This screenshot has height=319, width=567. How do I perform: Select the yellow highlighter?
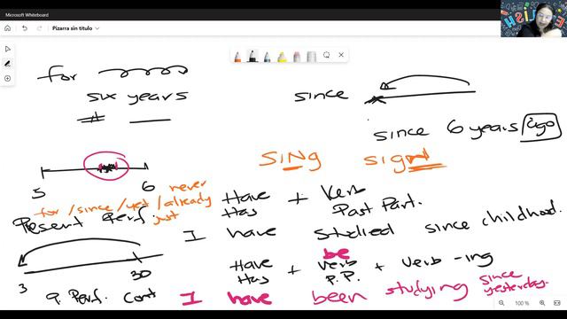point(282,57)
